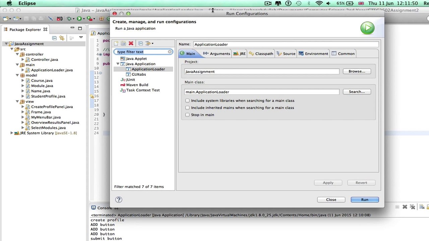Toggle the Stop in main checkbox
Viewport: 429px width, 241px height.
tap(187, 115)
